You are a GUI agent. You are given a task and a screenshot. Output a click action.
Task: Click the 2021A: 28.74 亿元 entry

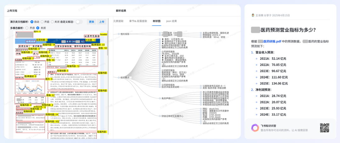[x=273, y=96]
